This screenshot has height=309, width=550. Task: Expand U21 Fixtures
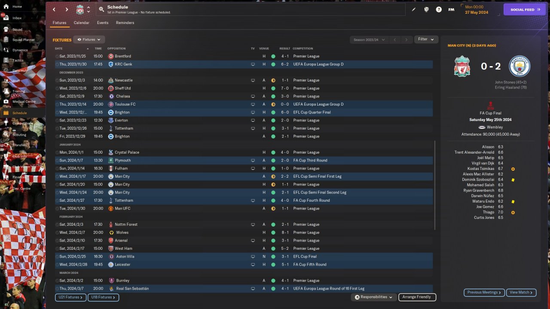click(x=70, y=297)
